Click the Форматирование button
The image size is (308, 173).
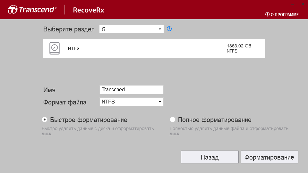point(269,157)
